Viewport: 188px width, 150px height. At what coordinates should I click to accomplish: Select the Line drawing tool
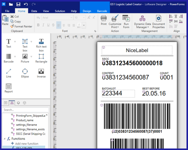point(9,73)
